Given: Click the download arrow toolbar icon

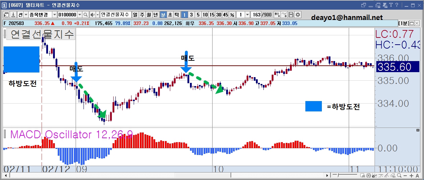Looking at the screenshot, I should 13,14.
